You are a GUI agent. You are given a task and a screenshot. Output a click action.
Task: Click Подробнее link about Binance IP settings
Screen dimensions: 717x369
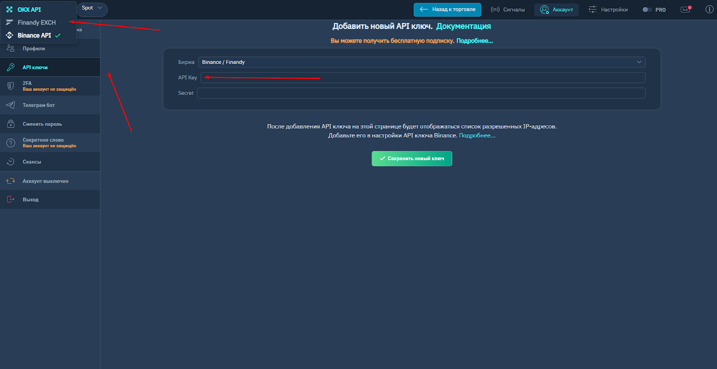coord(477,136)
